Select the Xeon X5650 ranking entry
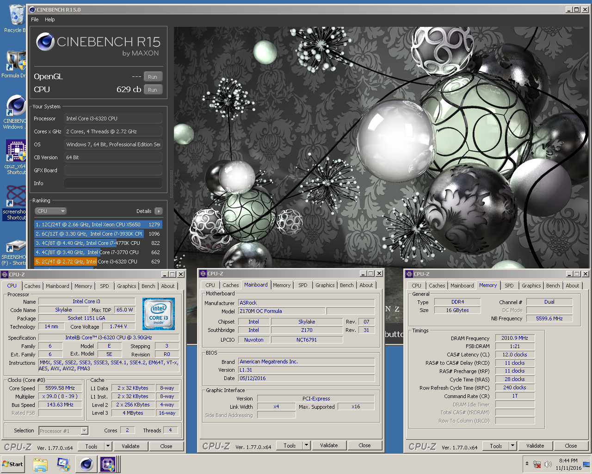 (99, 225)
